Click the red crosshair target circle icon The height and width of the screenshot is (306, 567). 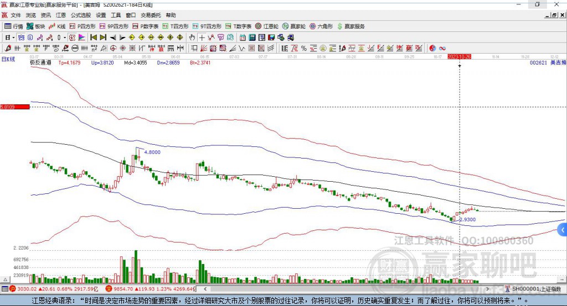113,48
